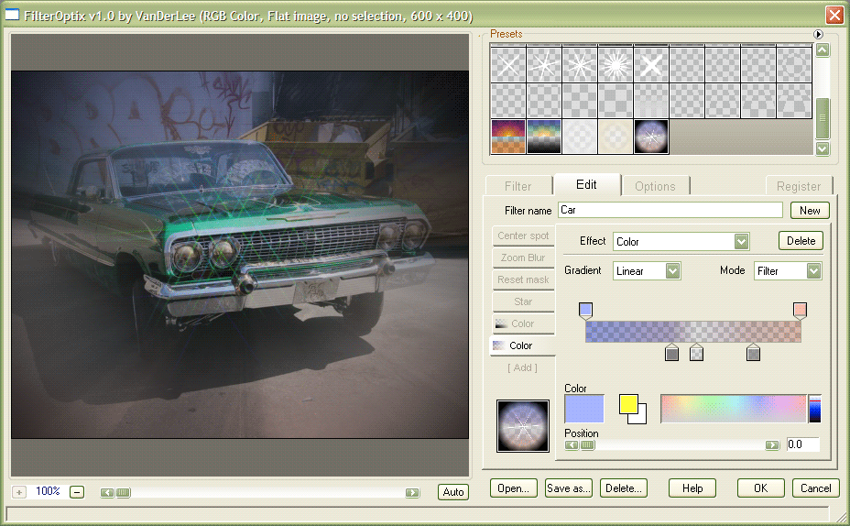Click the yellow foreground color square
Viewport: 850px width, 526px height.
click(x=628, y=404)
